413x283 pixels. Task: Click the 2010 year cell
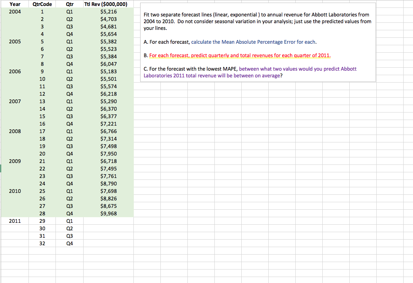[15, 191]
